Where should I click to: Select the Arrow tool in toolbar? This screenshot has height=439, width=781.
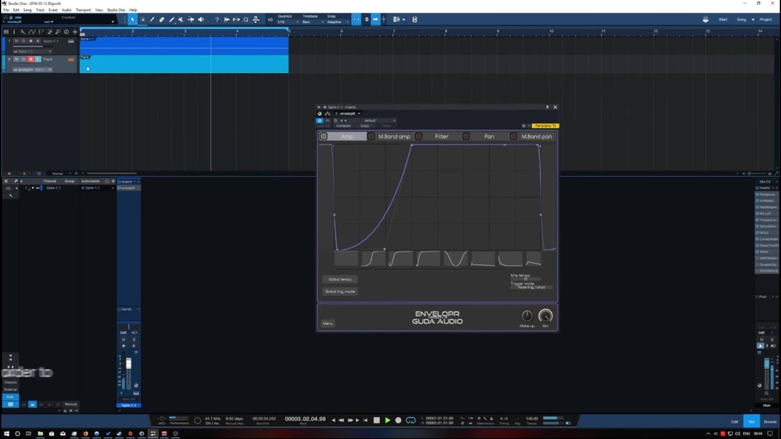click(x=132, y=20)
